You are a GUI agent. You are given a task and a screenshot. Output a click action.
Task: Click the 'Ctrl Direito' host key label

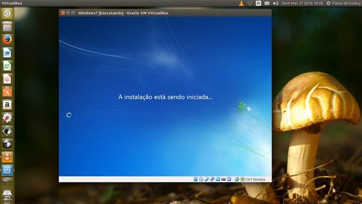(x=255, y=179)
